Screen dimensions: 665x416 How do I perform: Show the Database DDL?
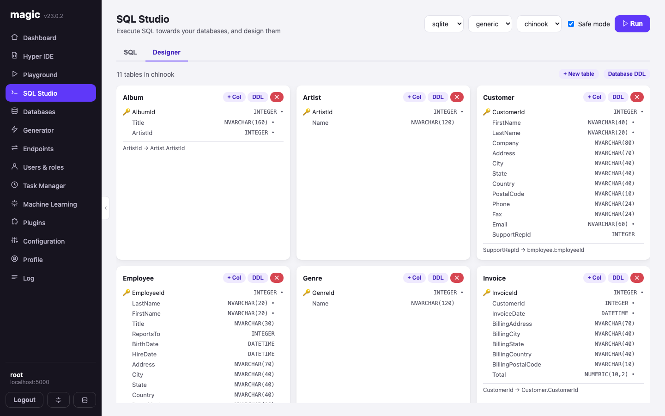(627, 74)
